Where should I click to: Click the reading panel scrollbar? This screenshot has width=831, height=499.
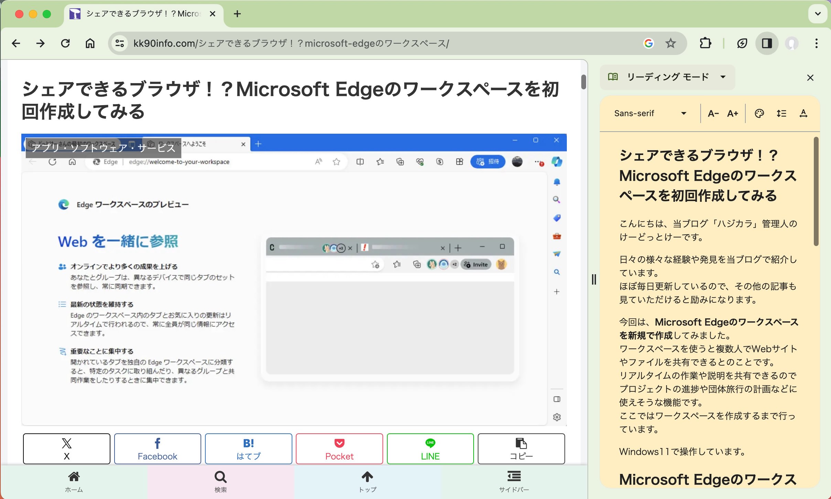click(x=816, y=191)
